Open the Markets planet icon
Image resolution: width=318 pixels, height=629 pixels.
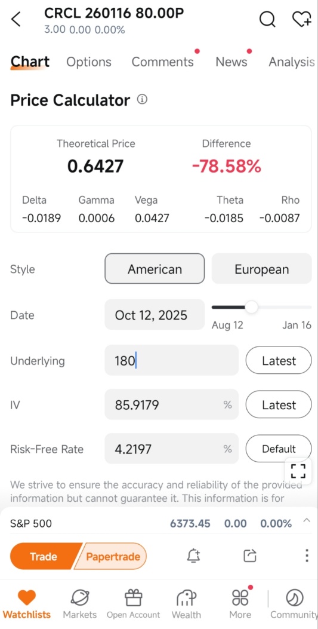pos(80,598)
